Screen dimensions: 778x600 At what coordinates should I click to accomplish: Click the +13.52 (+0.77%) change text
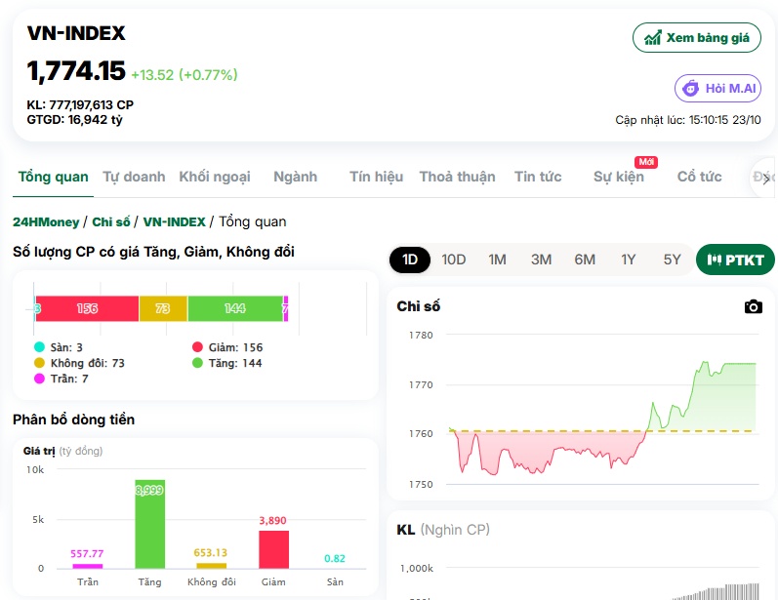[x=184, y=75]
